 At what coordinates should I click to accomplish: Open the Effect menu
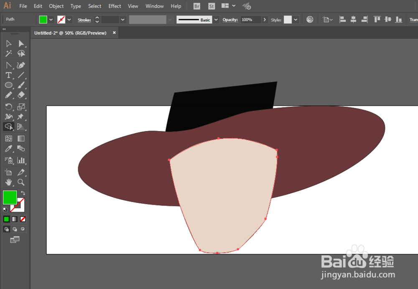(x=115, y=6)
